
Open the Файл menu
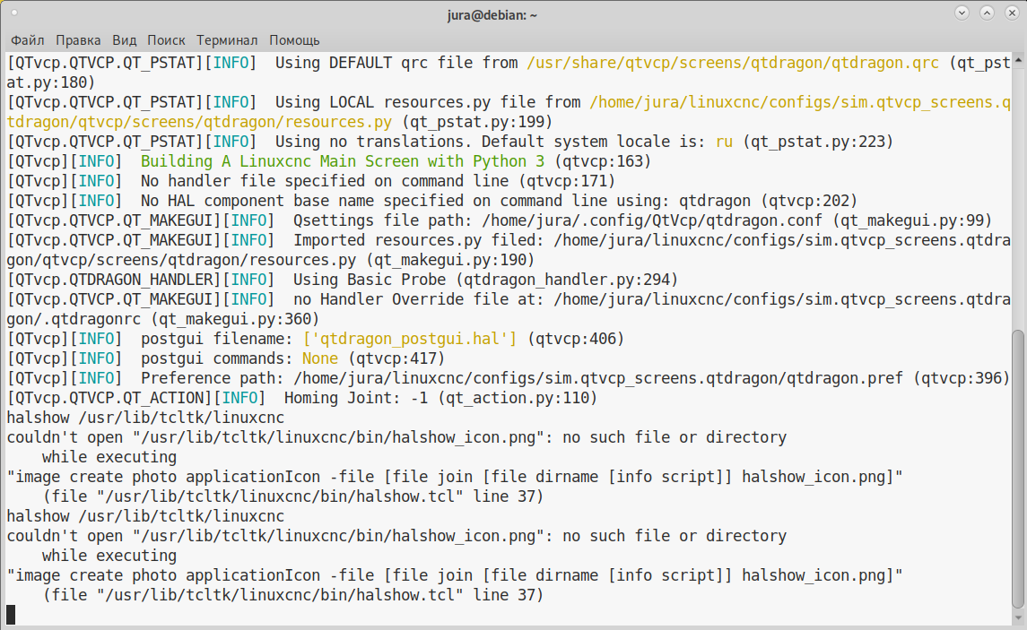pyautogui.click(x=28, y=40)
